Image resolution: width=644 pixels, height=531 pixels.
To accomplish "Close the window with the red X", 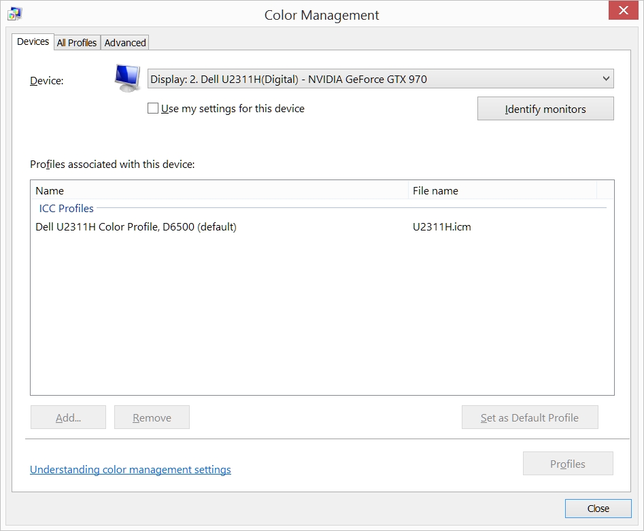I will tap(623, 10).
